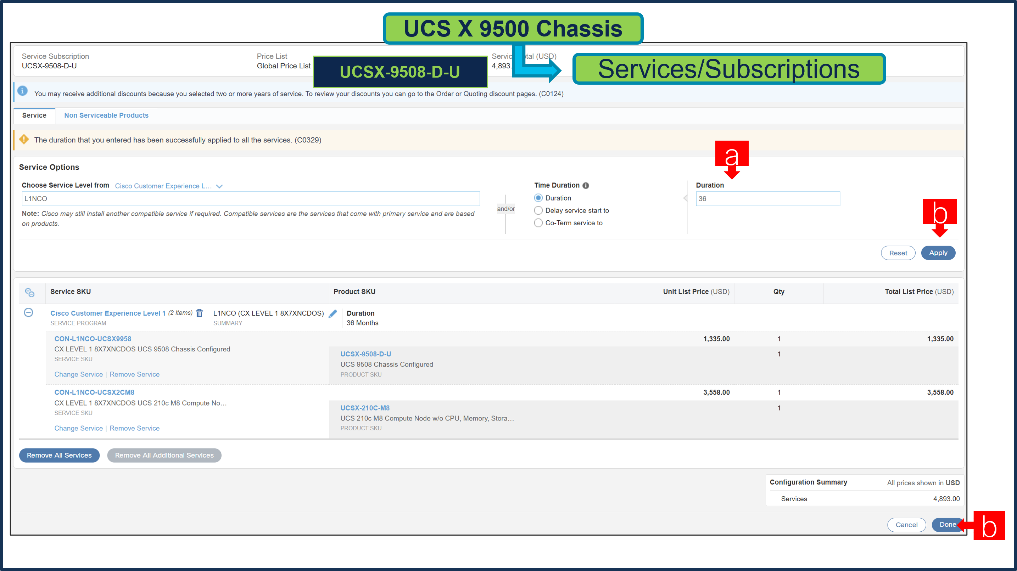Click the Cisco Customer Experience Level 1 program link
Viewport: 1017px width, 571px height.
tap(108, 313)
